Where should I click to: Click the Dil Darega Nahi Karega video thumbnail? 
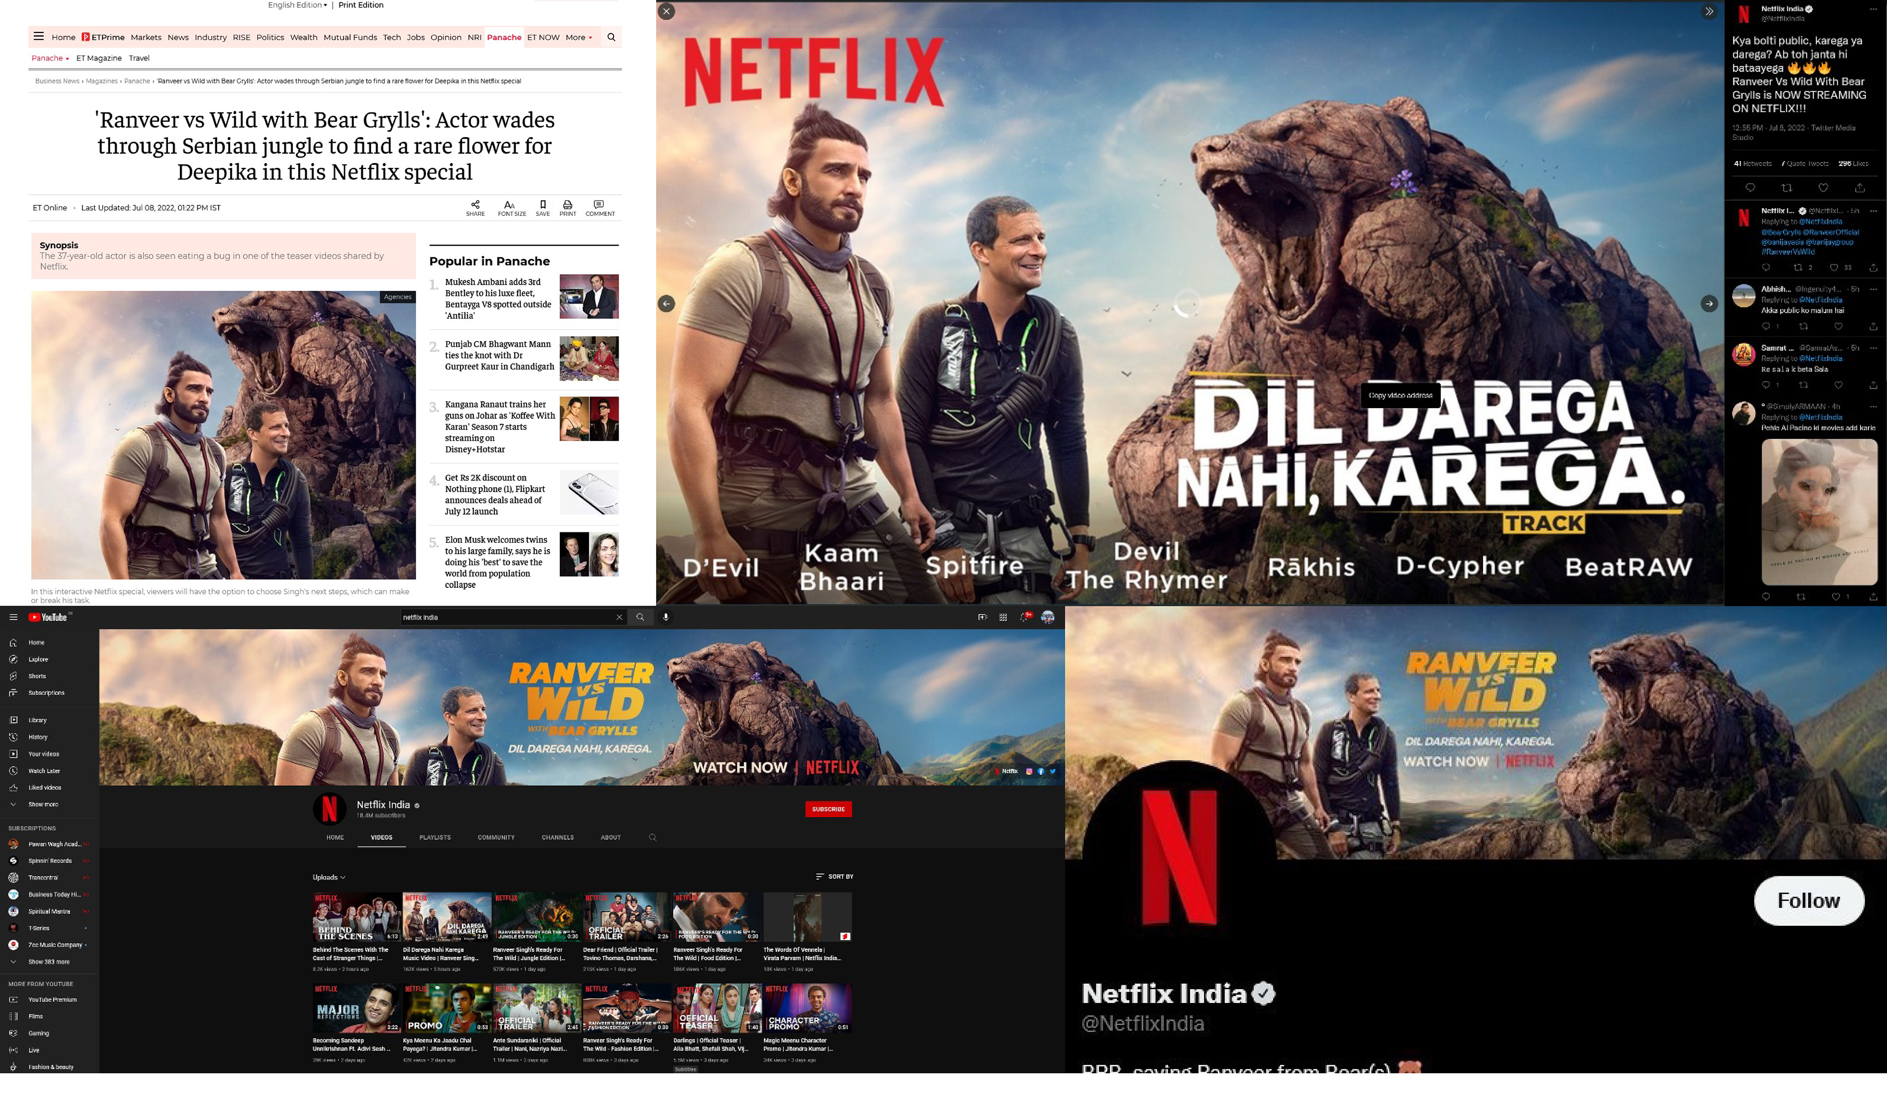click(446, 916)
